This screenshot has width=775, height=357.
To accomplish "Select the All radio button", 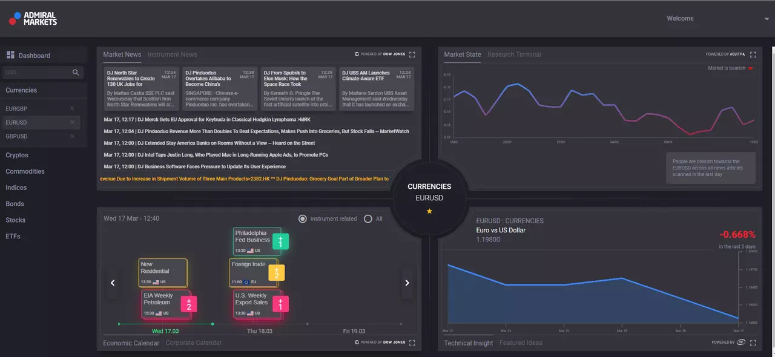I will pyautogui.click(x=368, y=218).
